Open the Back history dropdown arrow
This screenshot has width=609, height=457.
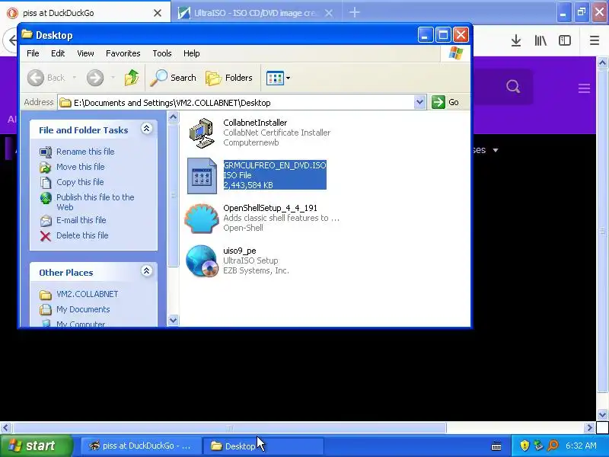pyautogui.click(x=74, y=78)
